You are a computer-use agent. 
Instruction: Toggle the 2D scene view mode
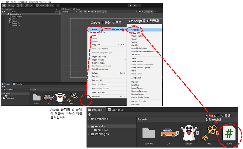[x=80, y=12]
